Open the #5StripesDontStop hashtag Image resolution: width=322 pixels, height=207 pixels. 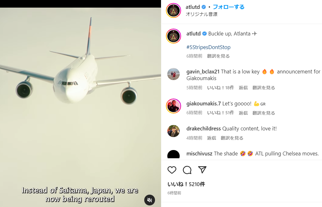[208, 47]
